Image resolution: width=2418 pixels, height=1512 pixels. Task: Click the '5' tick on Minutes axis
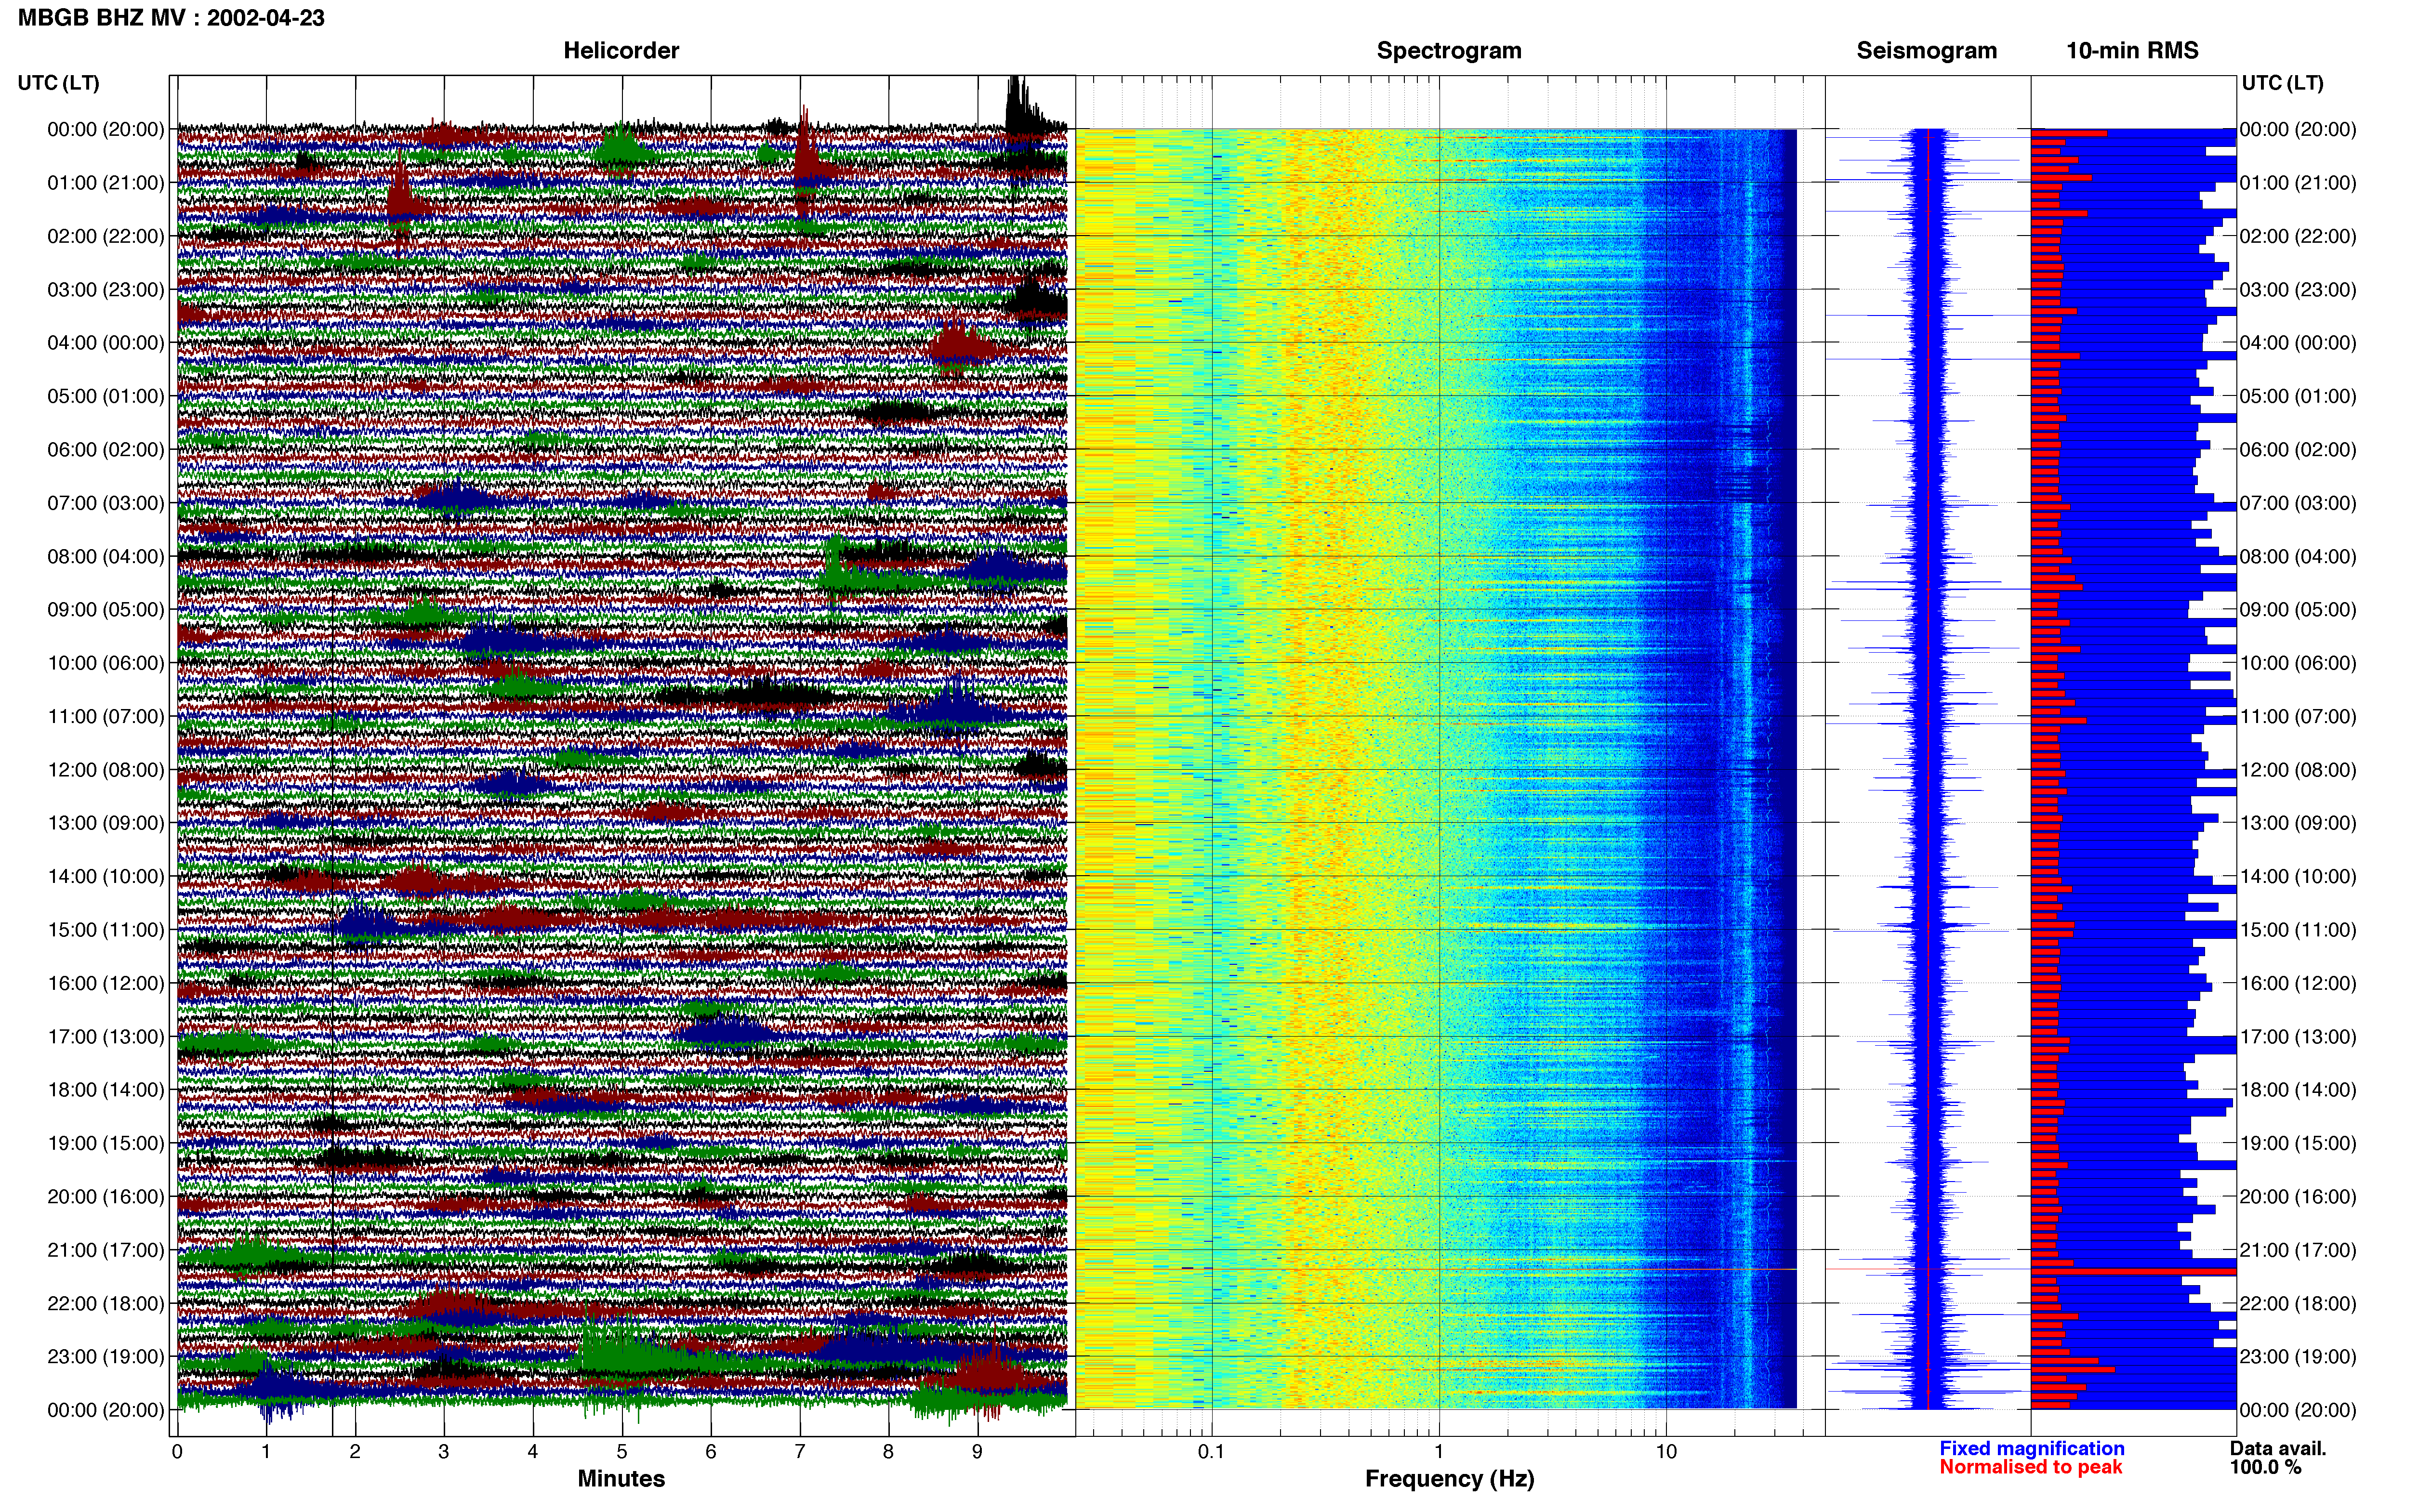(x=622, y=1452)
